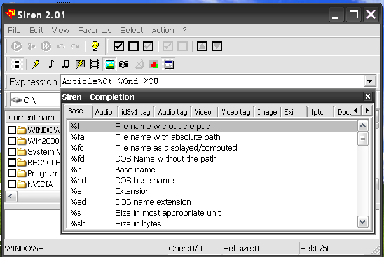
Task: Click the move down triangle icon
Action: [217, 46]
